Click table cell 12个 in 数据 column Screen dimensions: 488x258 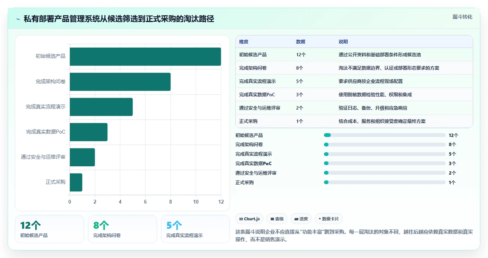[x=301, y=55]
